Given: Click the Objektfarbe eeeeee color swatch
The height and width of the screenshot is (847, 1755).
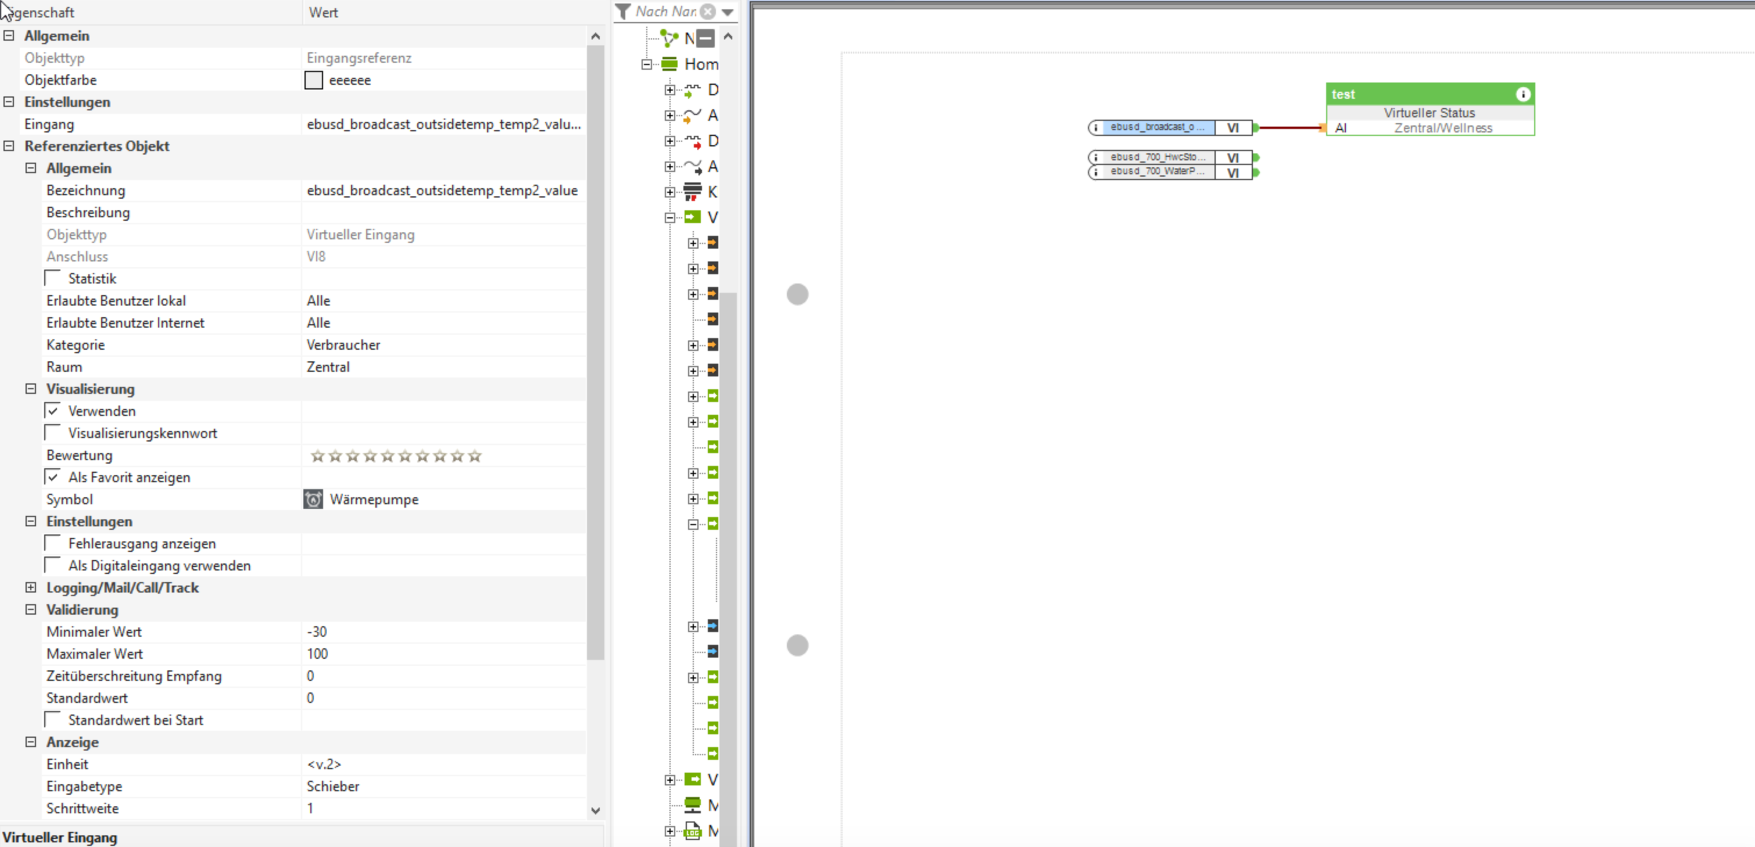Looking at the screenshot, I should (313, 80).
